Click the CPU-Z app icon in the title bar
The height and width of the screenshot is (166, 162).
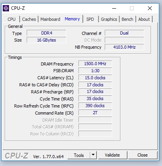(6, 8)
